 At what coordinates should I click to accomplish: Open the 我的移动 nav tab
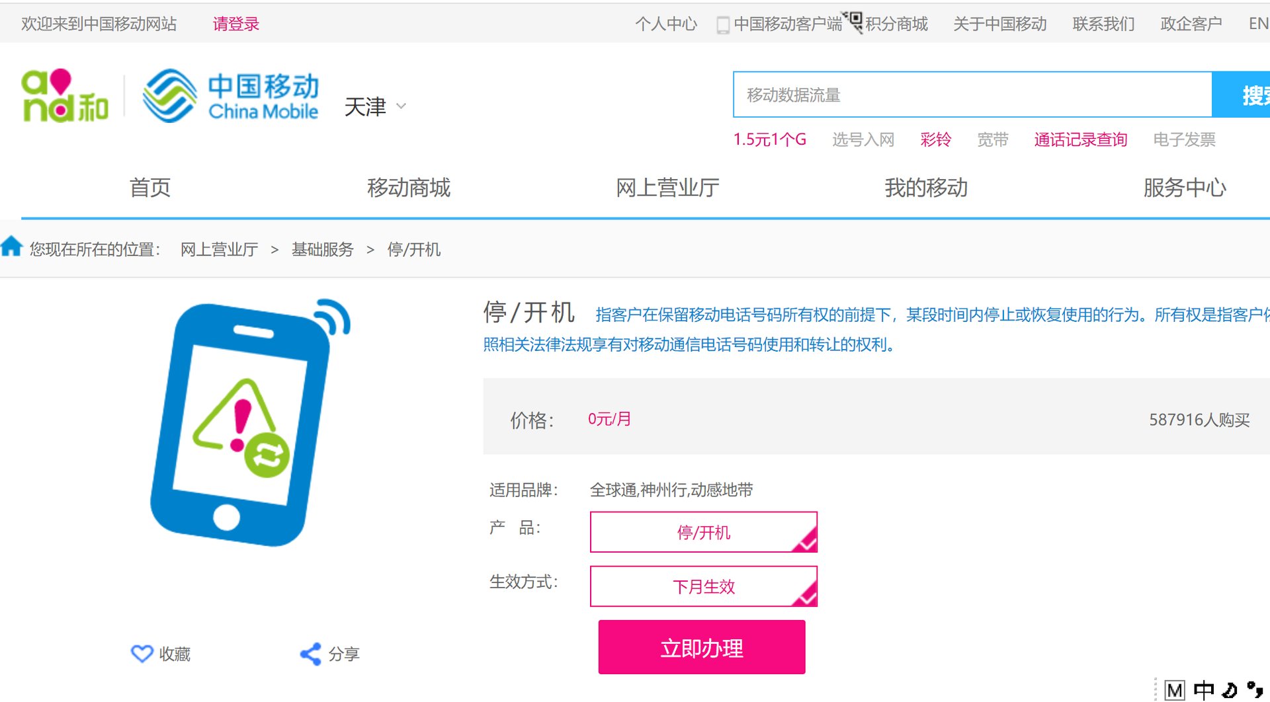pyautogui.click(x=926, y=188)
